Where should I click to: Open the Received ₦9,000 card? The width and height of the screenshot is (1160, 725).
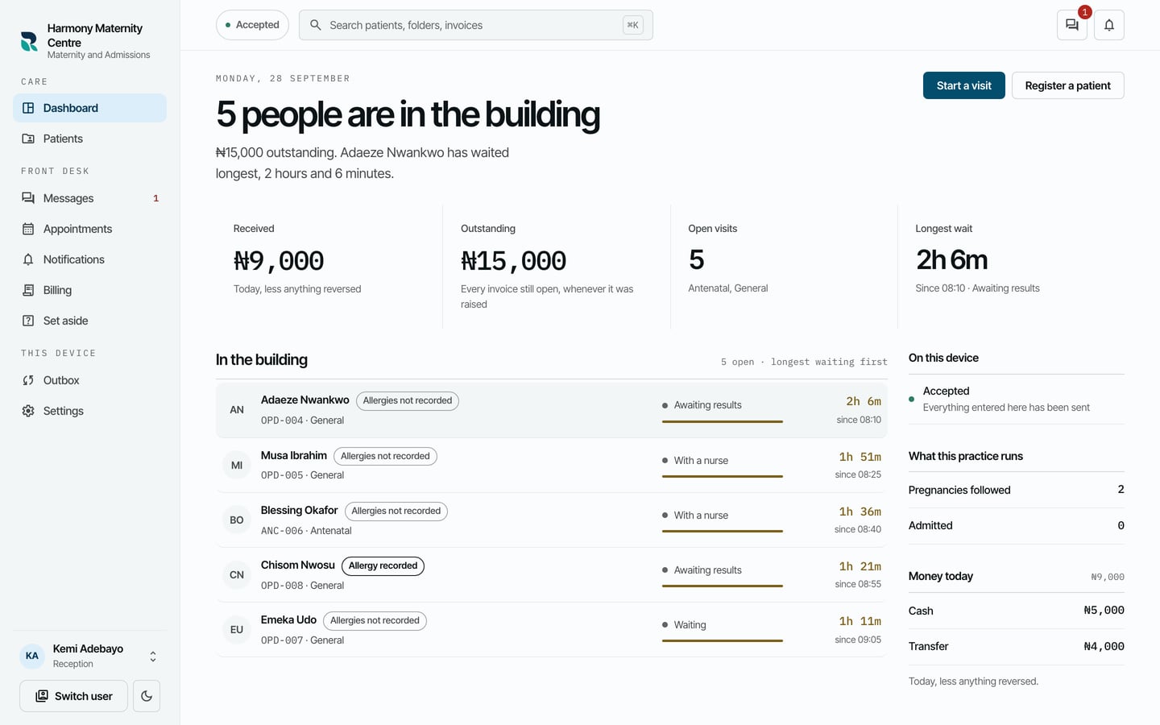(x=329, y=266)
